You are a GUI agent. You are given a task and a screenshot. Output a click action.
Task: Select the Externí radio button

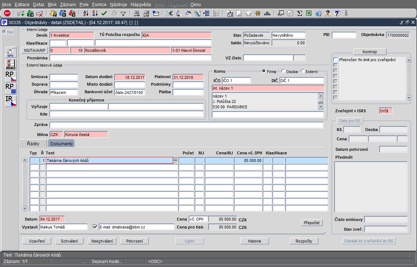(302, 71)
